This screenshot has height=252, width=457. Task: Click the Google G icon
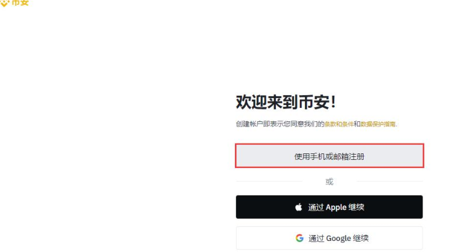pos(300,238)
